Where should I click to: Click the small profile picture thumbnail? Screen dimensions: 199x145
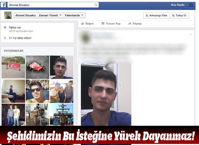[8, 15]
